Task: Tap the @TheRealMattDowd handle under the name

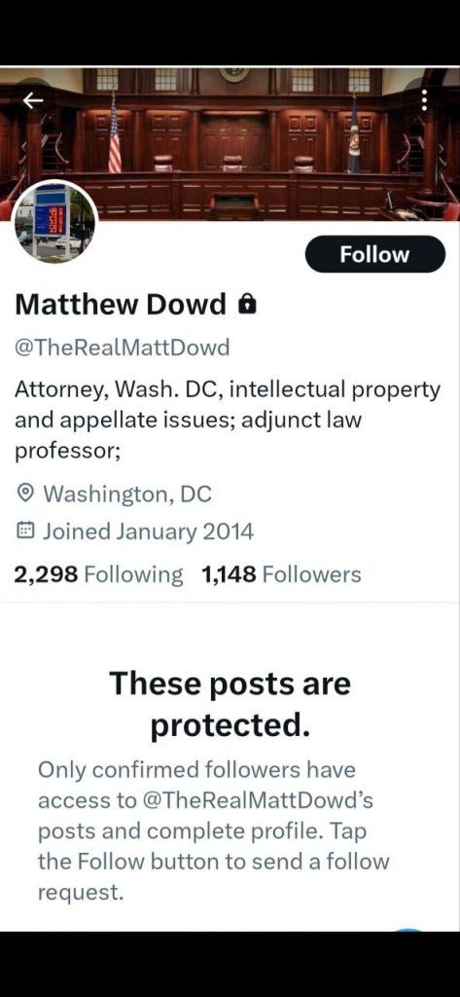Action: click(x=122, y=348)
